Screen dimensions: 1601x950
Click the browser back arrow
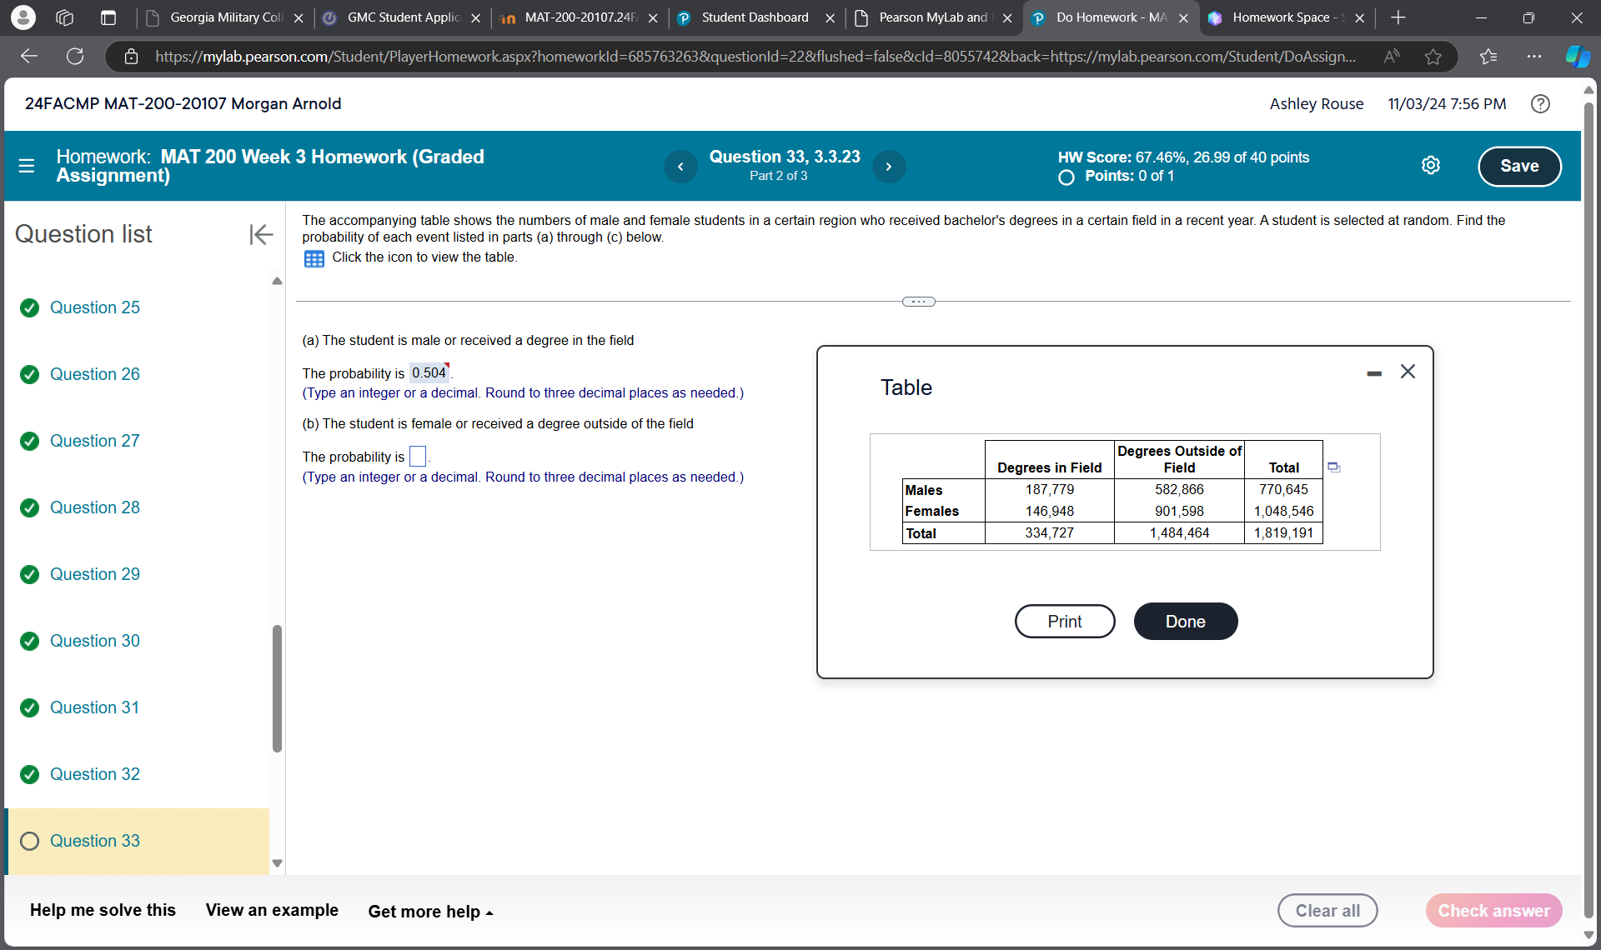click(x=29, y=57)
